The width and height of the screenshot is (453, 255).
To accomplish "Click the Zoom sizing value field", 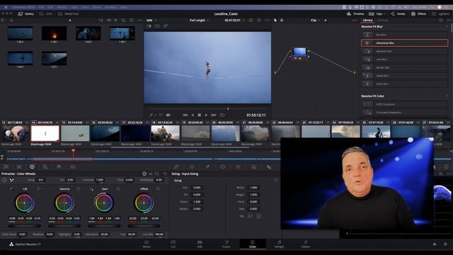I will (x=197, y=202).
